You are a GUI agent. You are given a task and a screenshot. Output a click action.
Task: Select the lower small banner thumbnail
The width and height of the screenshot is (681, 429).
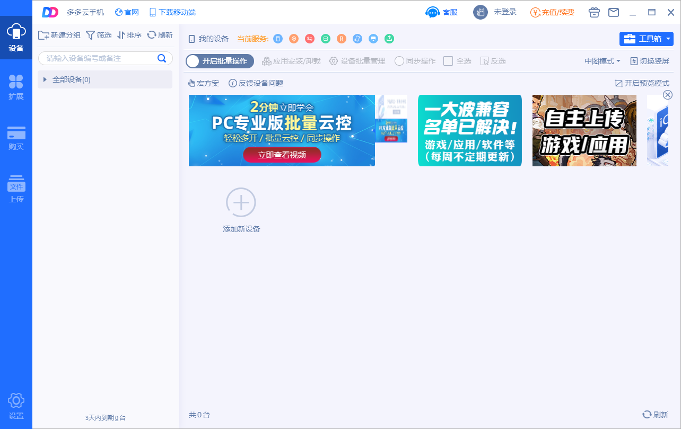pos(391,131)
